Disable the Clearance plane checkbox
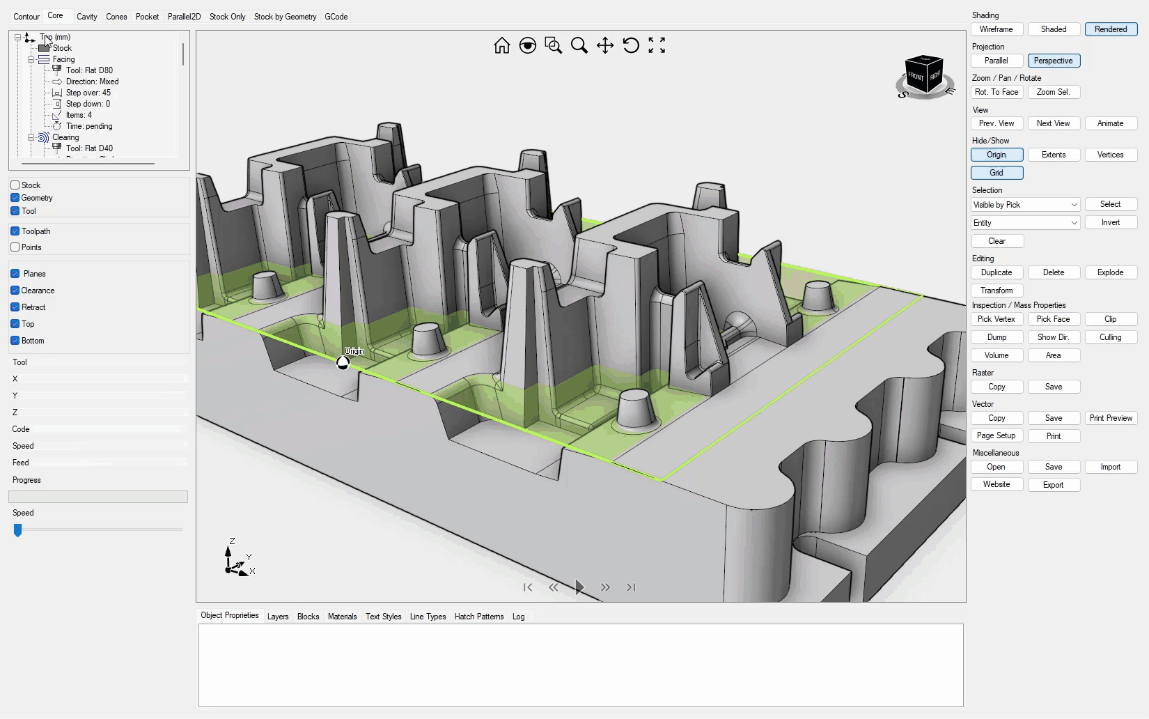1149x719 pixels. click(x=15, y=291)
